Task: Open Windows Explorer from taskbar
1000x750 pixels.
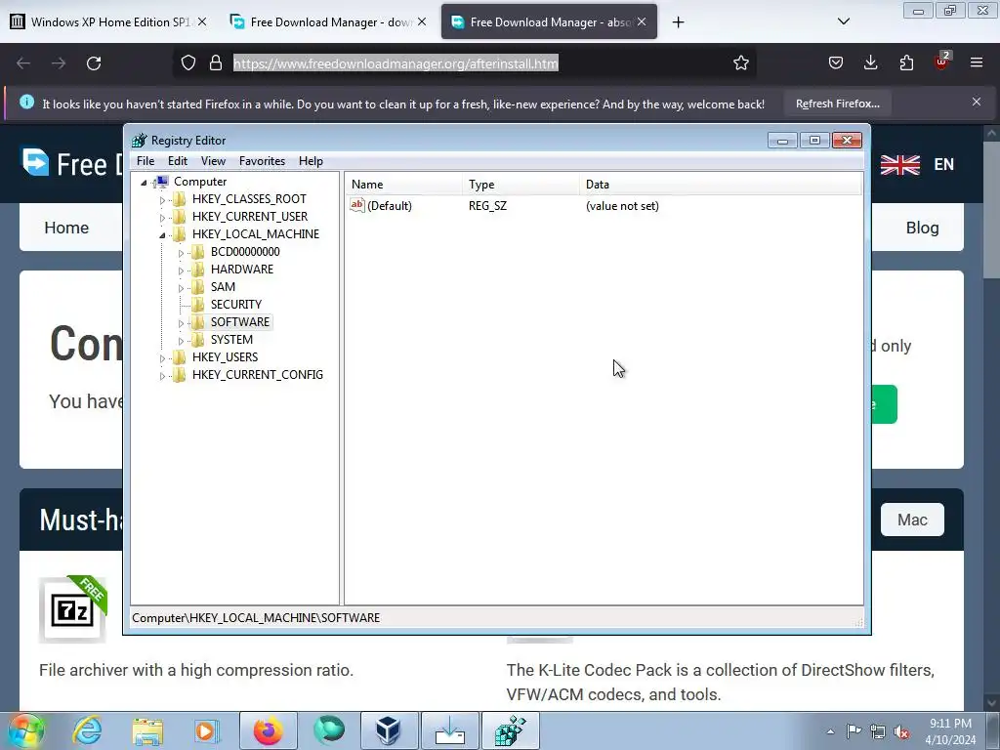Action: (x=147, y=730)
